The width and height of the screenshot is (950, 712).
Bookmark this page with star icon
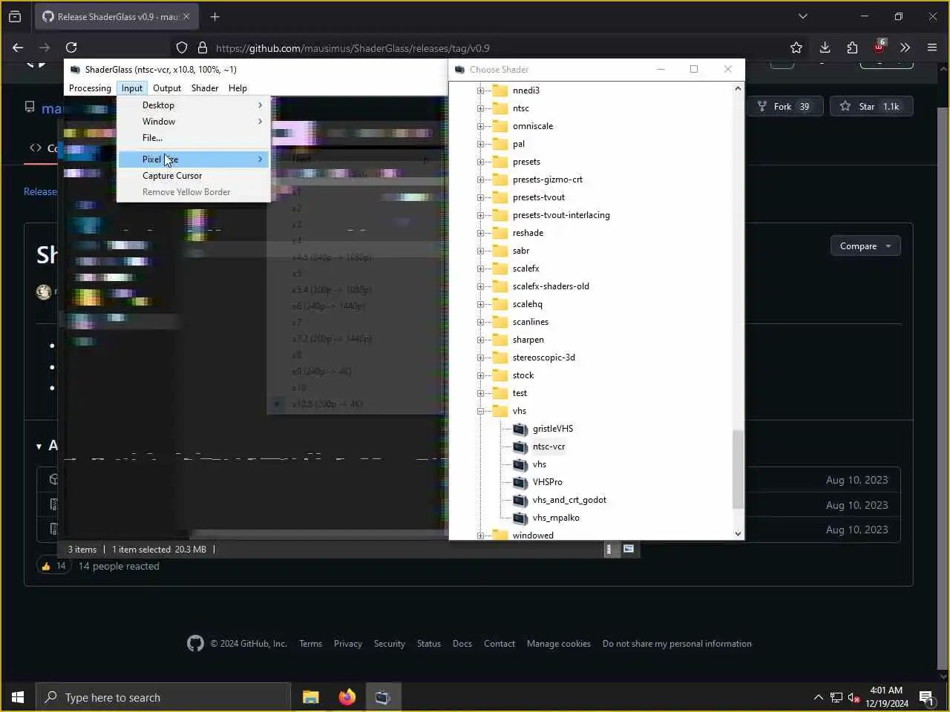click(796, 47)
